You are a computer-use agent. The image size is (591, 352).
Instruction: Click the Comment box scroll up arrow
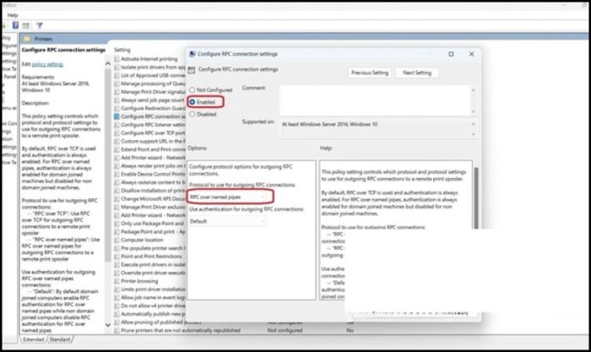click(x=474, y=90)
